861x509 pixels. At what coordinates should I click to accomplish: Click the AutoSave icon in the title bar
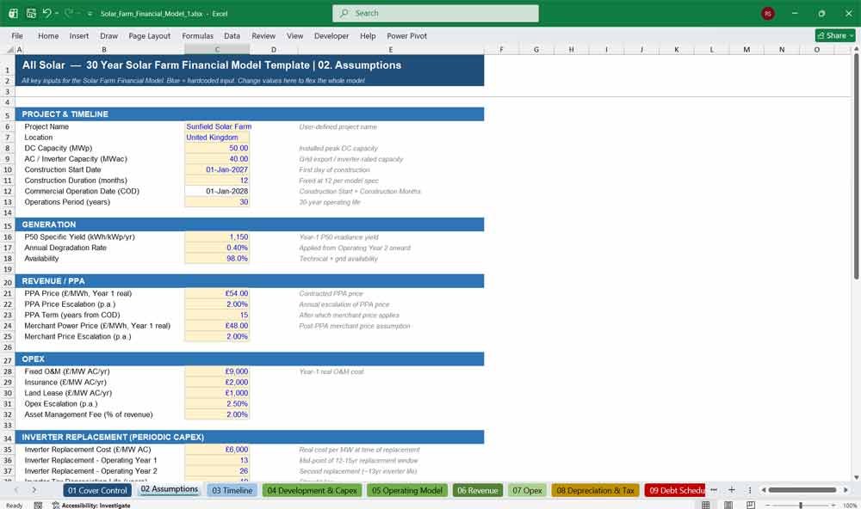click(x=13, y=13)
